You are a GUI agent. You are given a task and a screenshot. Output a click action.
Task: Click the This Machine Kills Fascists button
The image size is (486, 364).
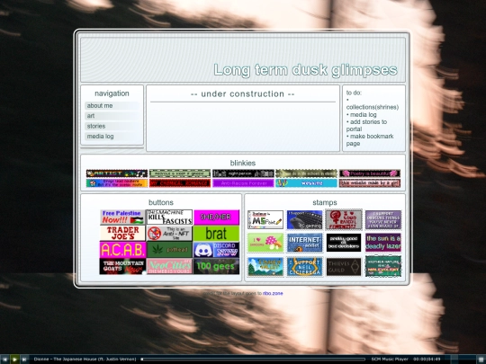169,217
